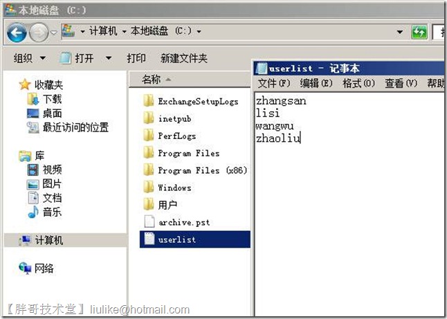Open the dropdown arrow next to 打开

click(109, 58)
